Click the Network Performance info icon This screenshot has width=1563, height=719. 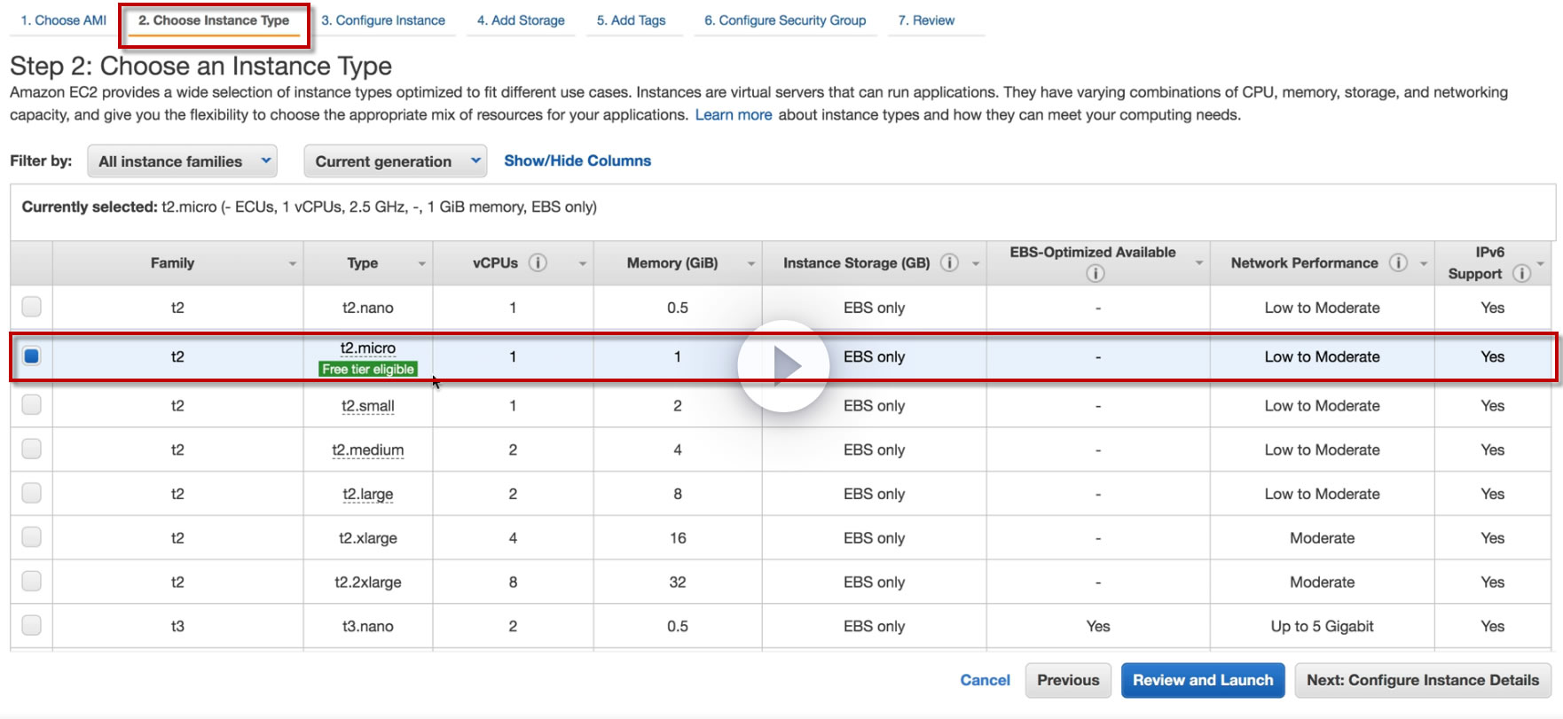pyautogui.click(x=1398, y=262)
